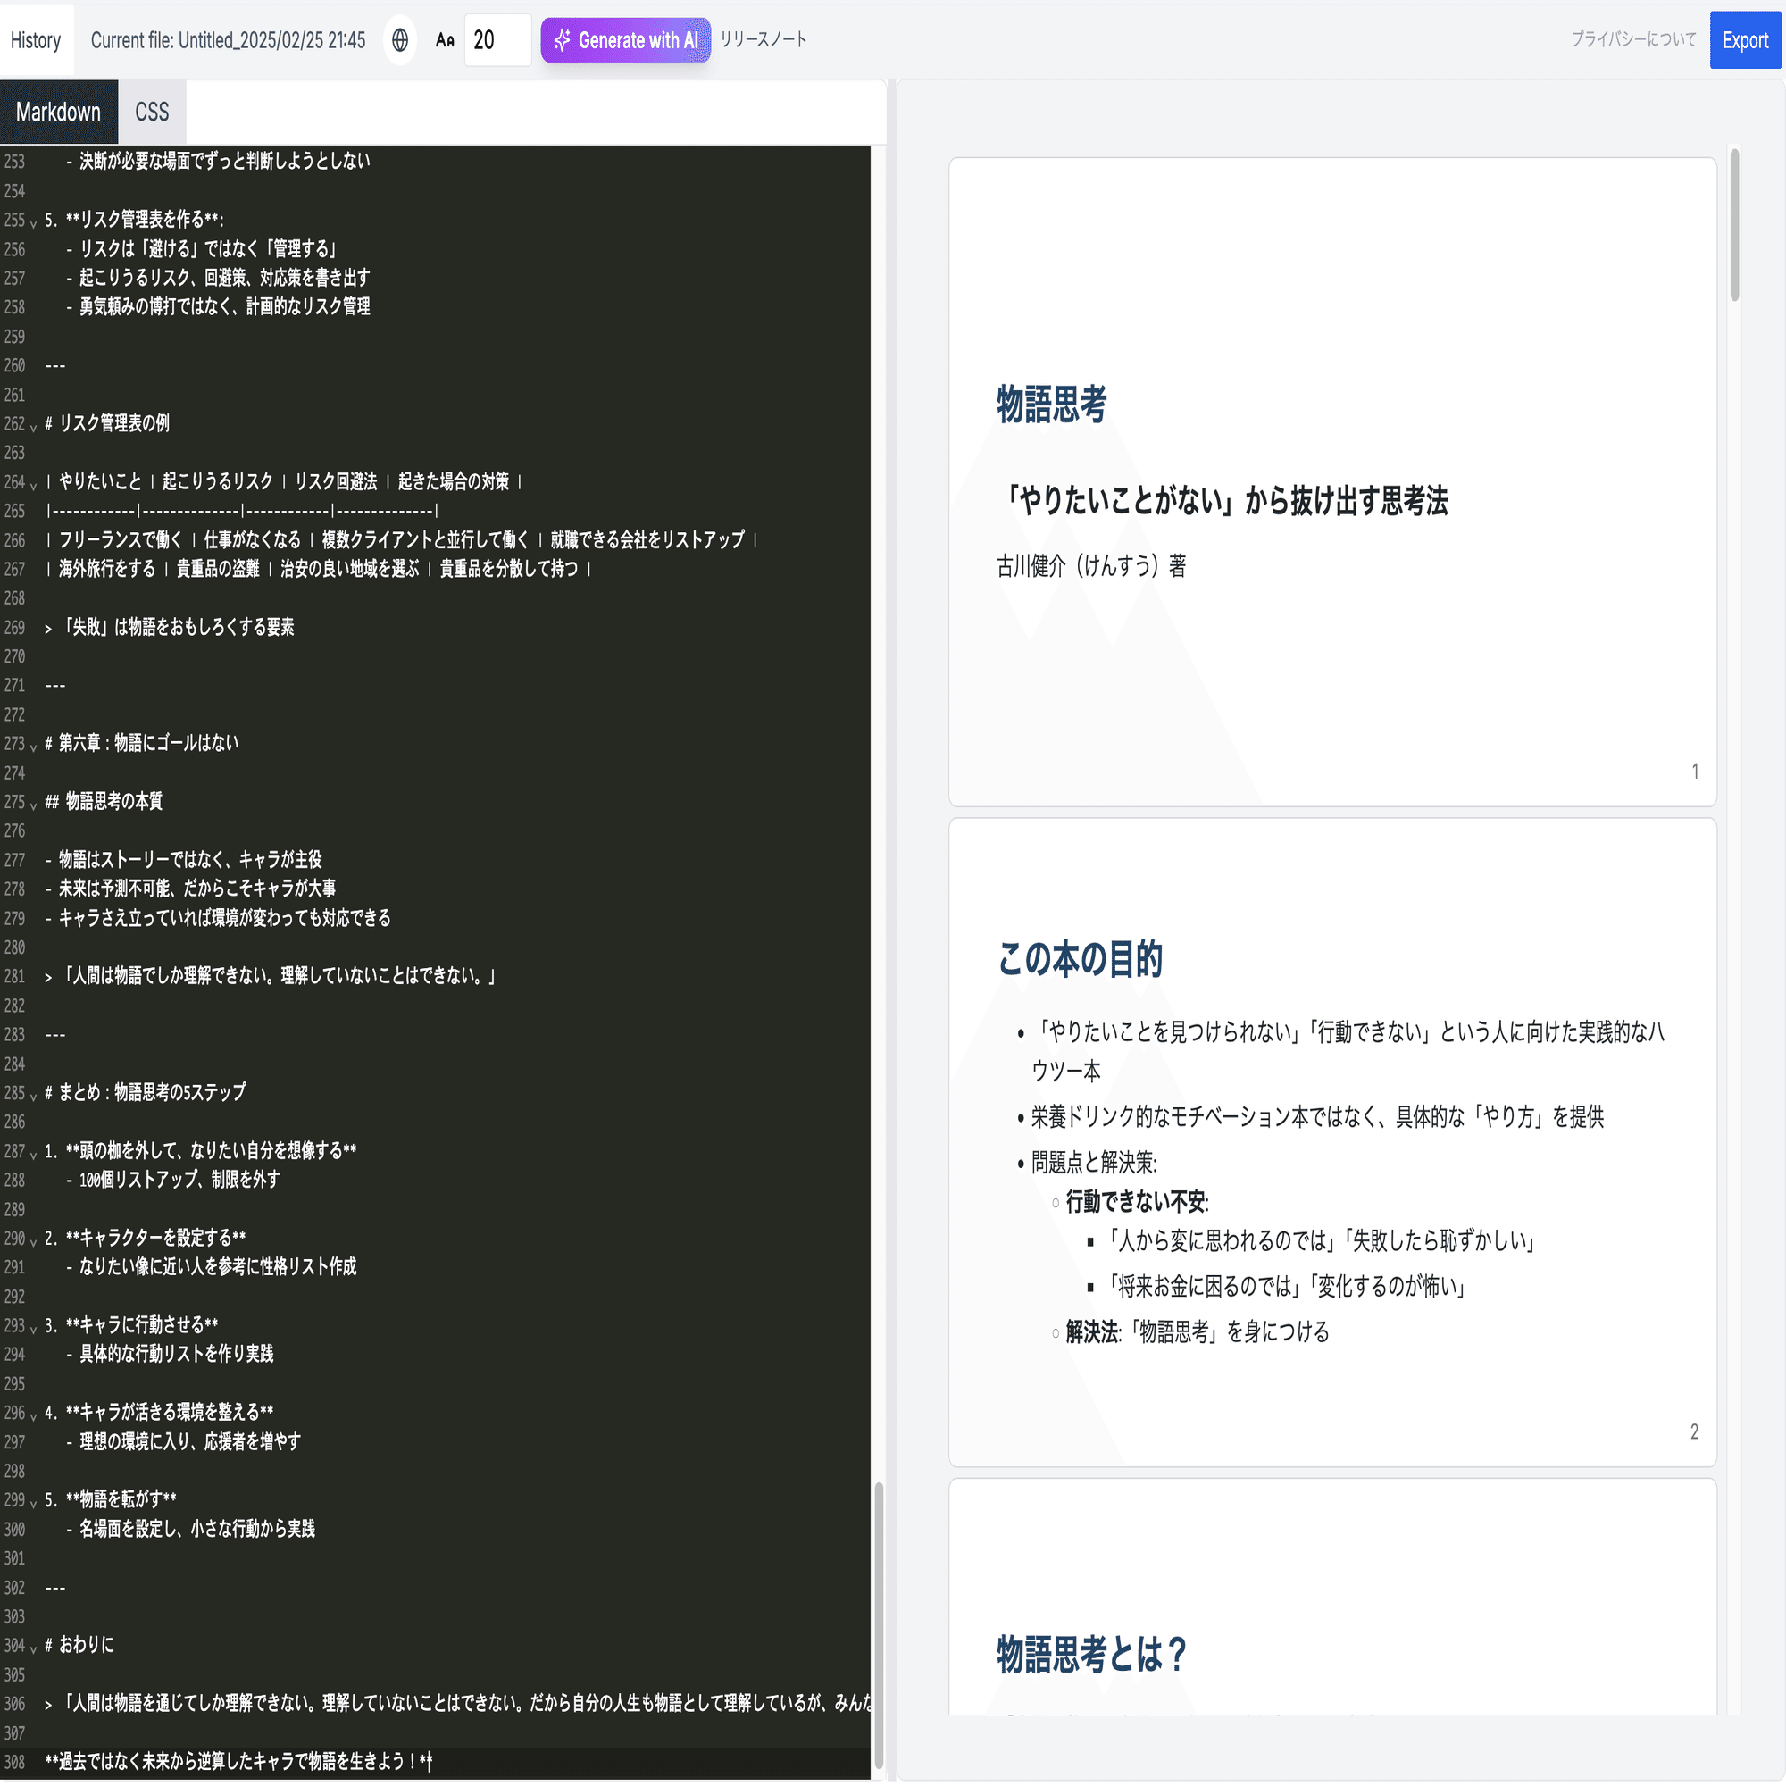Click the Aa font size icon
Screen dimensions: 1786x1786
(x=445, y=41)
